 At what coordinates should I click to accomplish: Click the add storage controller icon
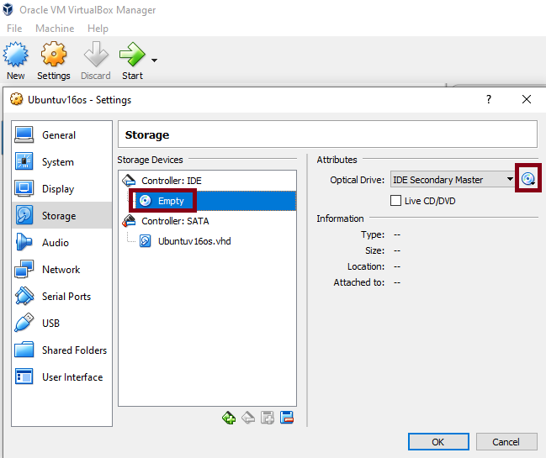tap(229, 418)
